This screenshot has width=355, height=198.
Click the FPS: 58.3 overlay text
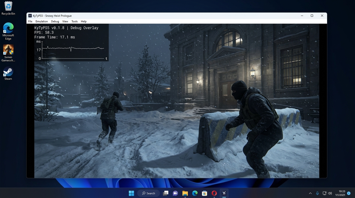[44, 32]
